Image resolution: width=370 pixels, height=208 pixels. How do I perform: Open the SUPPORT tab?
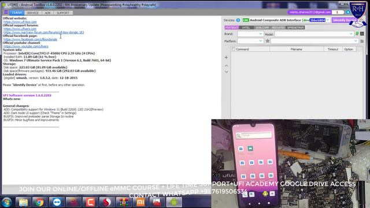click(x=63, y=13)
